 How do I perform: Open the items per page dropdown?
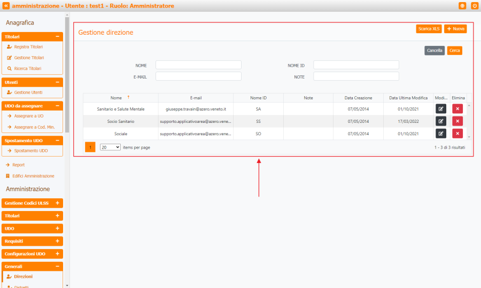110,147
